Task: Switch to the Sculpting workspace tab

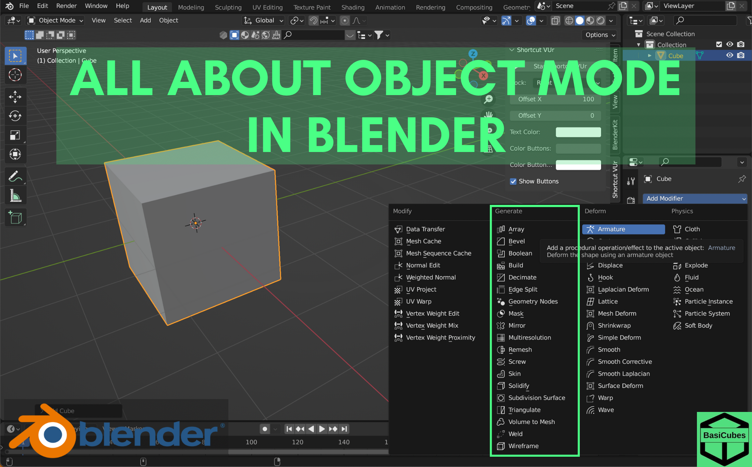Action: [228, 7]
